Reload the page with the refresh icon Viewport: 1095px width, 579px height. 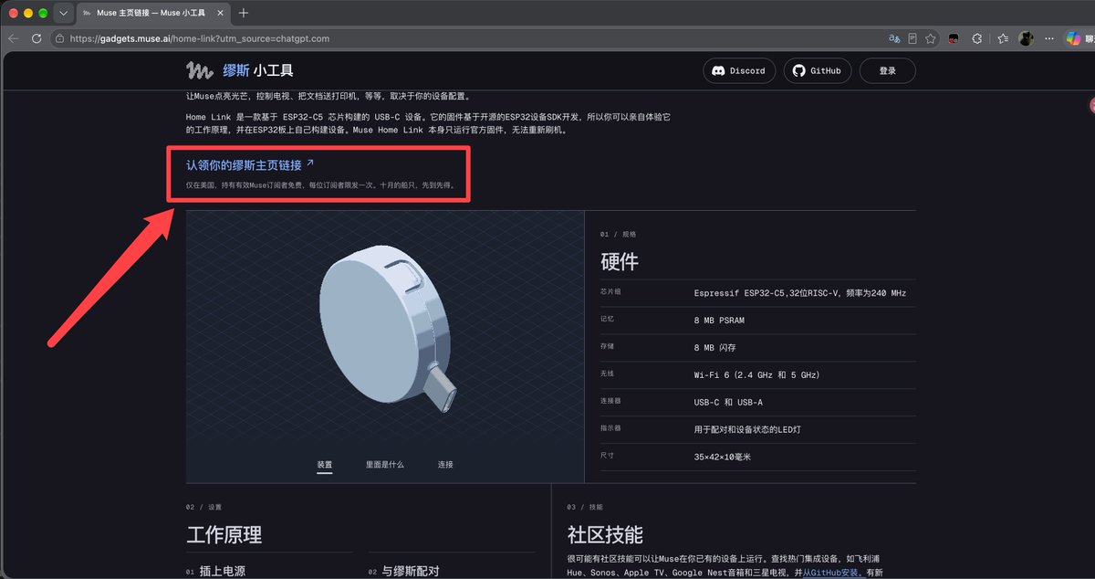[x=36, y=38]
